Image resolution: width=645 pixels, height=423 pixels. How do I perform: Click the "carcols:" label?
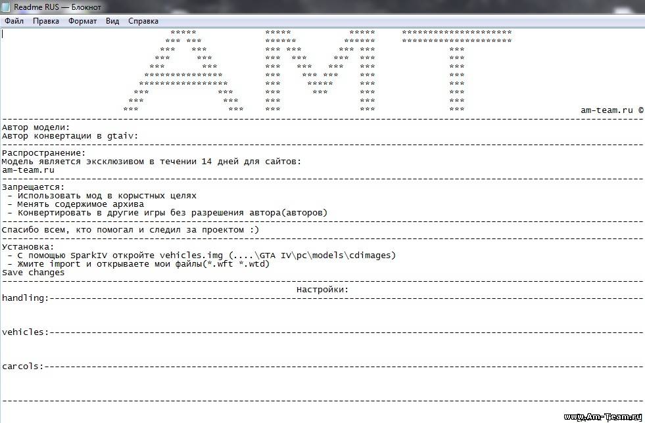[22, 367]
